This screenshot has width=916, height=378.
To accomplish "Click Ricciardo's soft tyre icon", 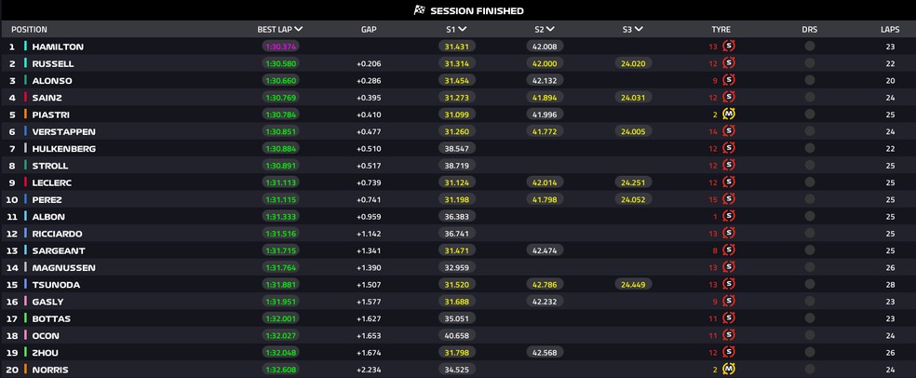I will [729, 233].
